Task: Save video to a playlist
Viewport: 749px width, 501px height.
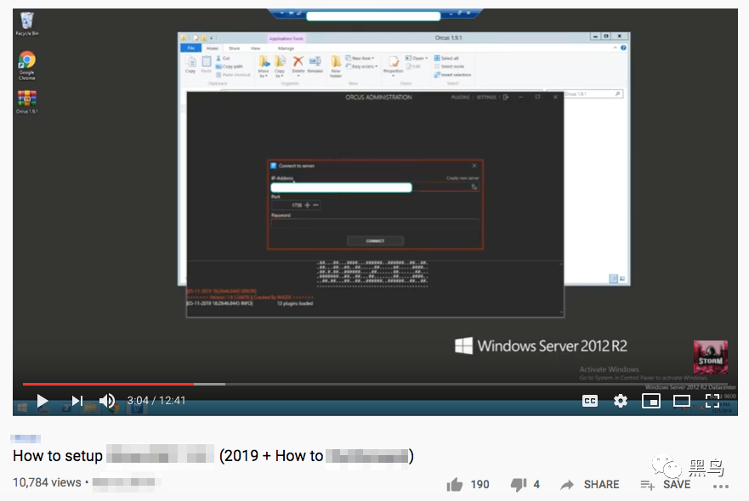Action: coord(665,485)
